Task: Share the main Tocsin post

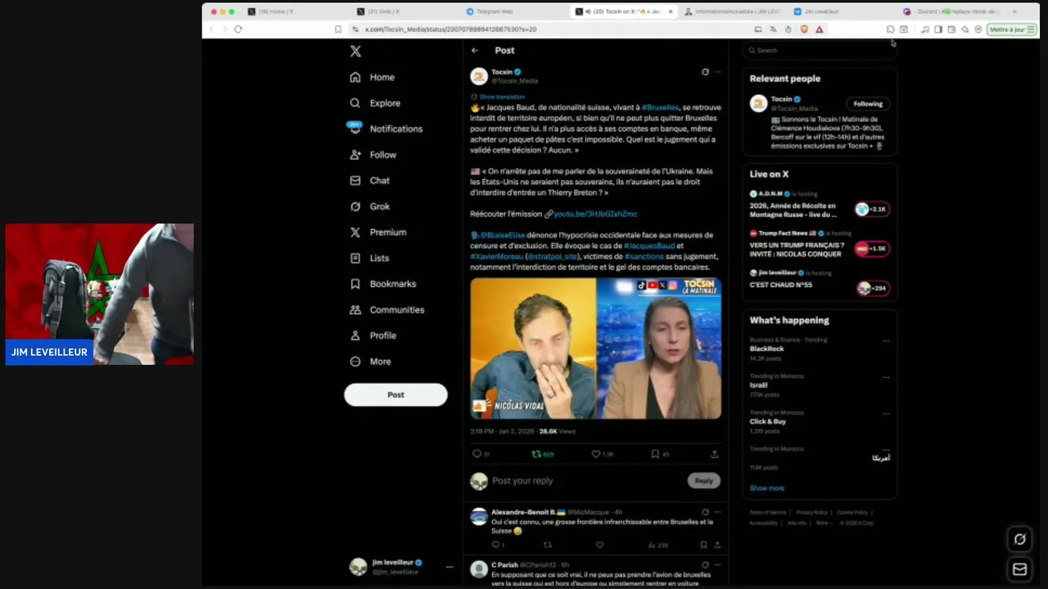Action: (715, 454)
